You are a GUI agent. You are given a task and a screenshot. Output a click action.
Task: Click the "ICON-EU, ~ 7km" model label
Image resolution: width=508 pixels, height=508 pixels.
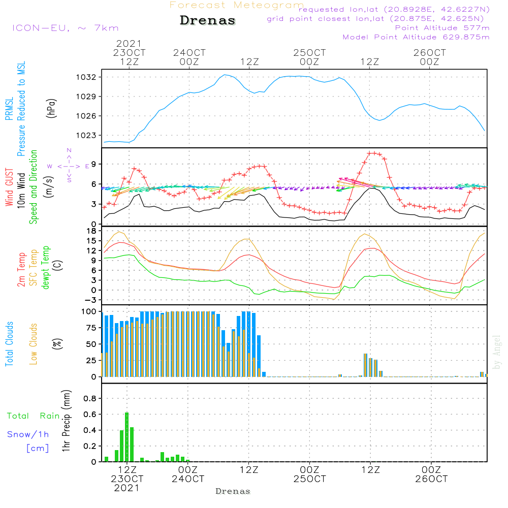(66, 28)
